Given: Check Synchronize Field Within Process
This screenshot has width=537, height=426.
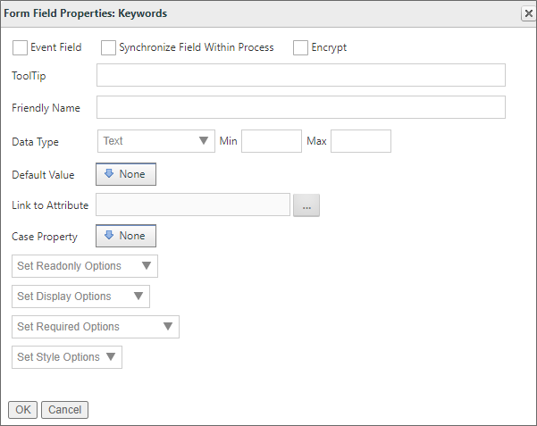Looking at the screenshot, I should click(x=108, y=47).
